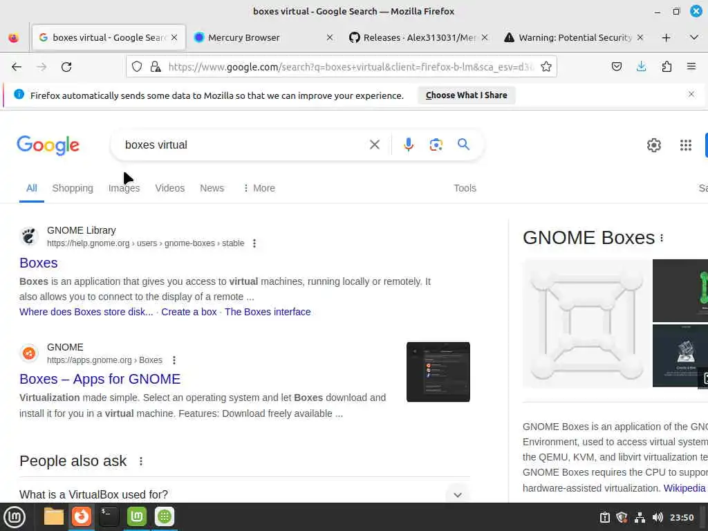Go forward using the forward arrow

point(41,67)
